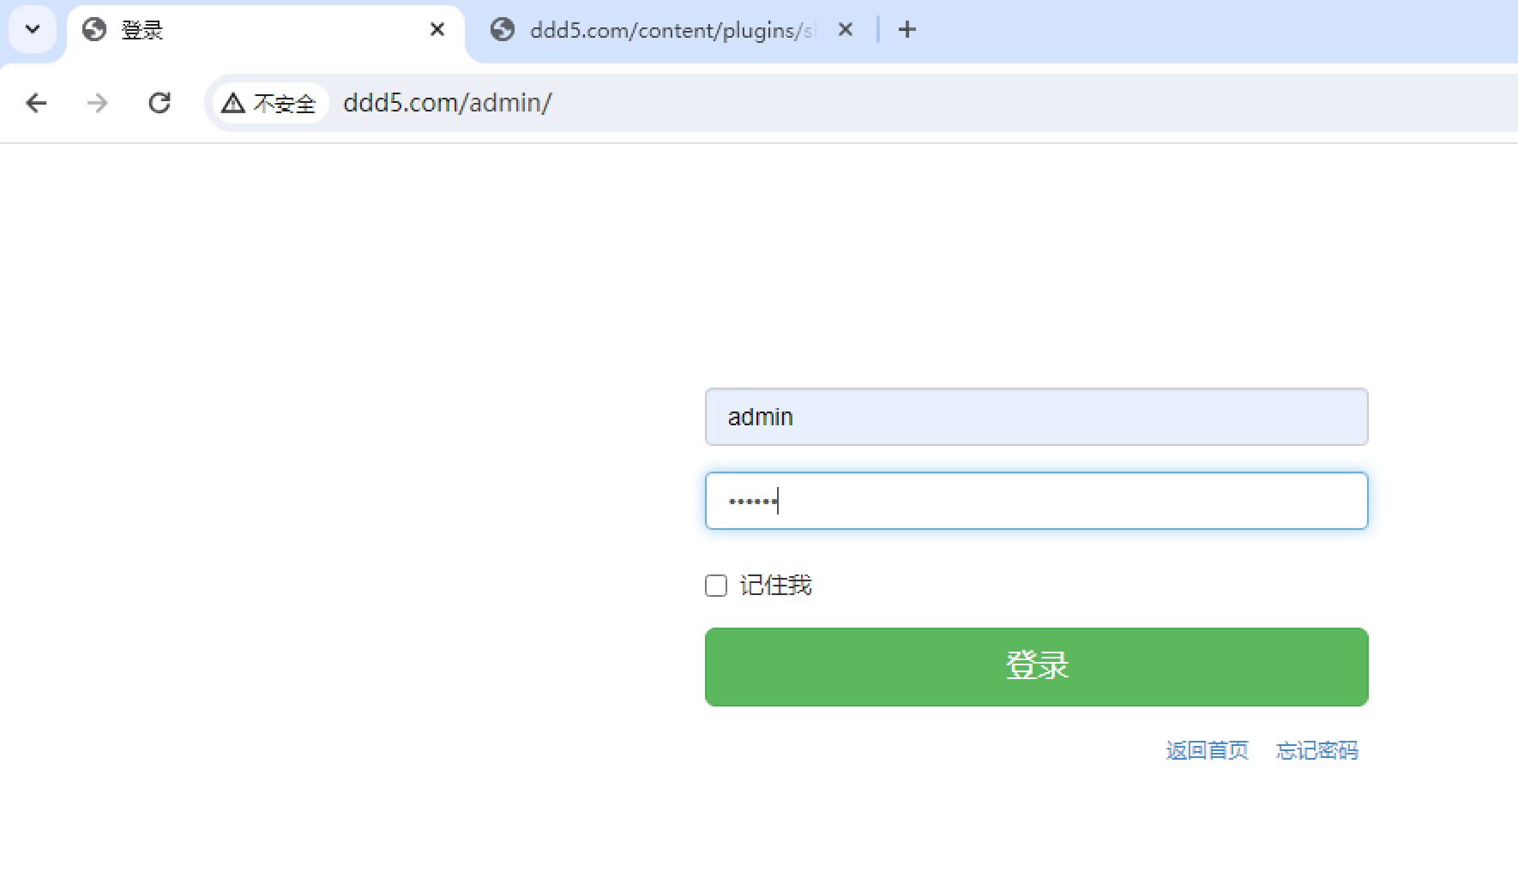This screenshot has width=1518, height=890.
Task: Close the 登录 tab
Action: coord(437,30)
